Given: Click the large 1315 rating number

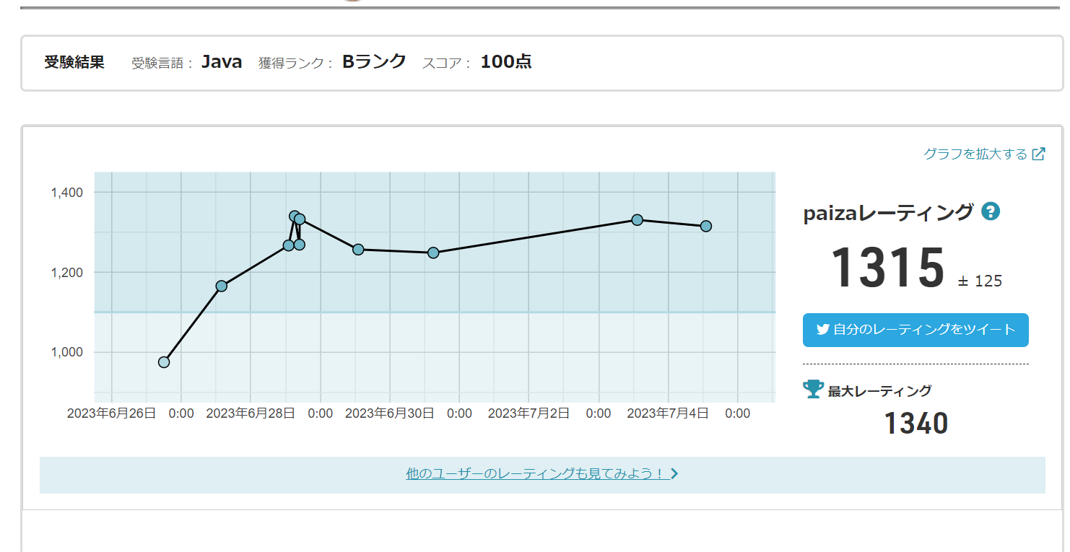Looking at the screenshot, I should [887, 268].
